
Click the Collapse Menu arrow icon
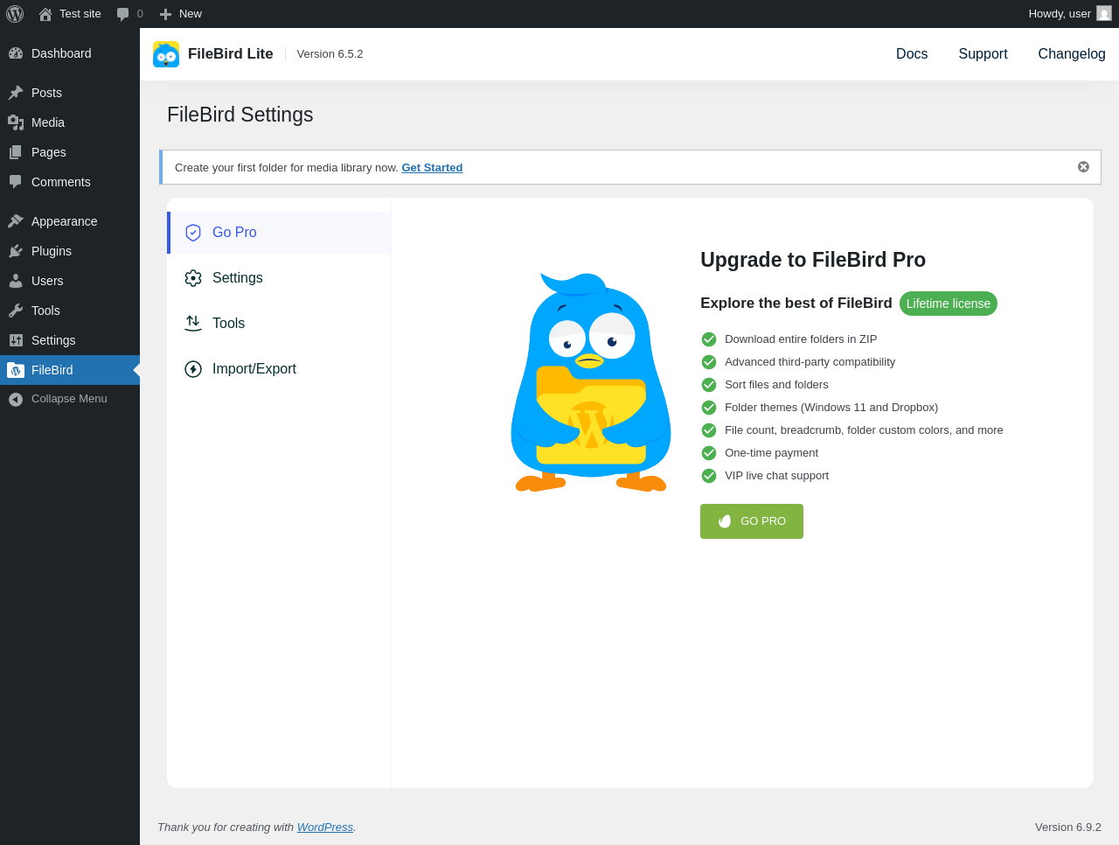tap(16, 399)
